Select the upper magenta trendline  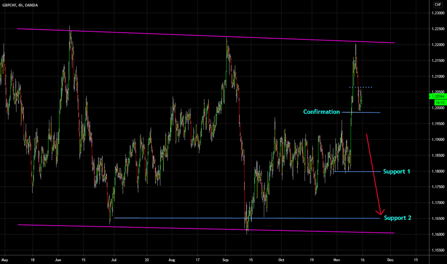coord(206,36)
